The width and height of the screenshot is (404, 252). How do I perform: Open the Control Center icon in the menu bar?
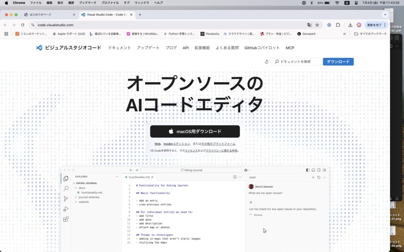click(x=356, y=3)
